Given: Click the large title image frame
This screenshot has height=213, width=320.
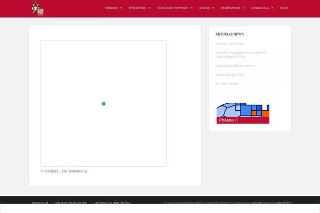Looking at the screenshot, I should (103, 103).
